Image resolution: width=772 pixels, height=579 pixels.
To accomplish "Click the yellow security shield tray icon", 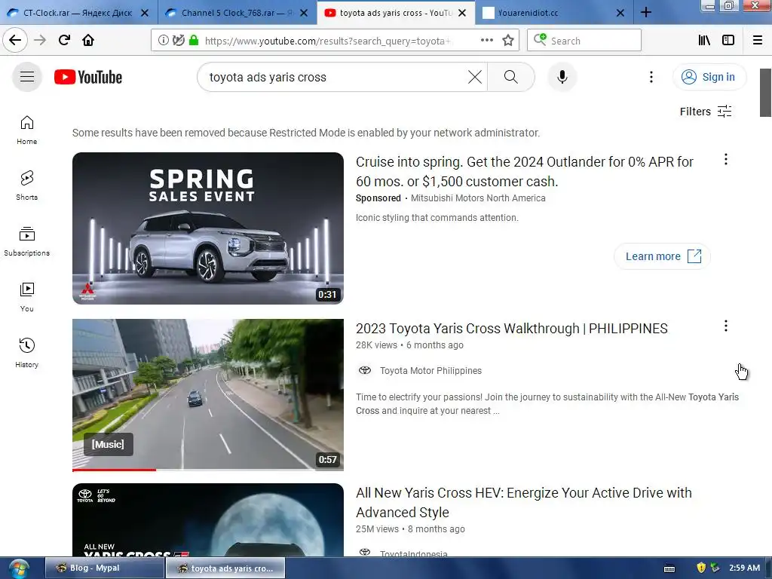I will pyautogui.click(x=700, y=568).
